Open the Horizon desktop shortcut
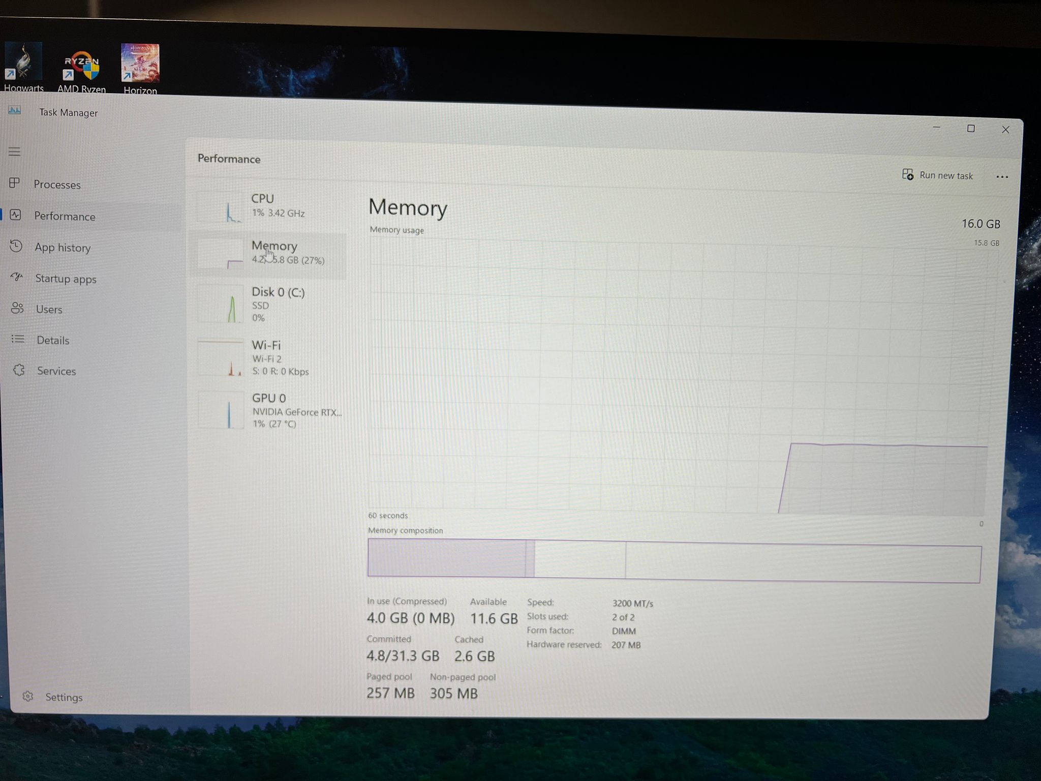This screenshot has width=1041, height=781. [140, 69]
